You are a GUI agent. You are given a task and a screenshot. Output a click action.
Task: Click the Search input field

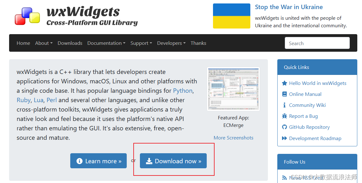317,43
